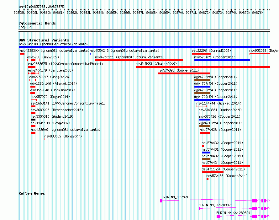Select FURIN|NM_001289824 transcript label
The image size is (279, 220).
[233, 213]
